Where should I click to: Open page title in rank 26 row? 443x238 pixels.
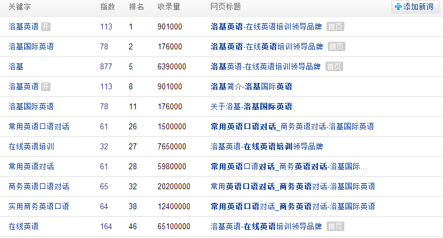coord(292,126)
